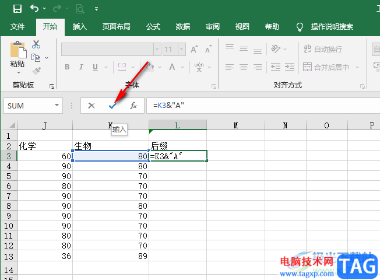The image size is (380, 280).
Task: Click the Font Color A icon
Action: (x=172, y=67)
